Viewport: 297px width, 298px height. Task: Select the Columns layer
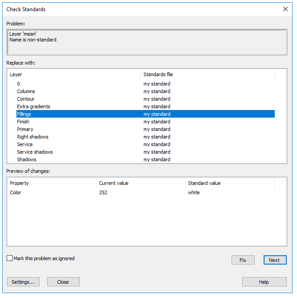coord(26,91)
